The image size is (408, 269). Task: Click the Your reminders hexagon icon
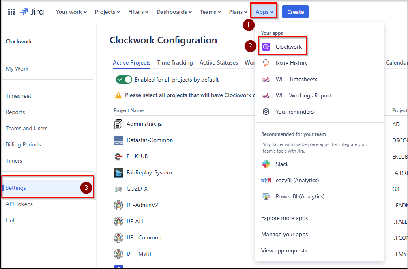[x=266, y=112]
